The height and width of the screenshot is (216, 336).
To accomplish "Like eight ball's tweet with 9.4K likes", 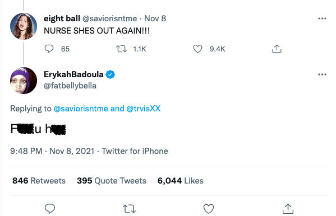I will tap(197, 49).
